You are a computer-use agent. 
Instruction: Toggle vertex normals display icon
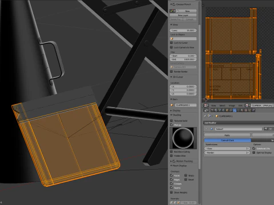click(x=171, y=203)
